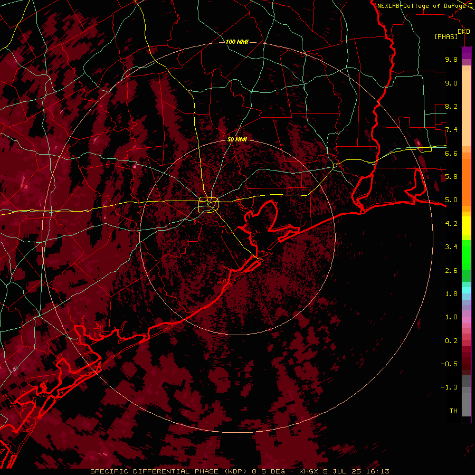Click the KHGX station identifier in caption
This screenshot has height=475, width=475.
310,471
